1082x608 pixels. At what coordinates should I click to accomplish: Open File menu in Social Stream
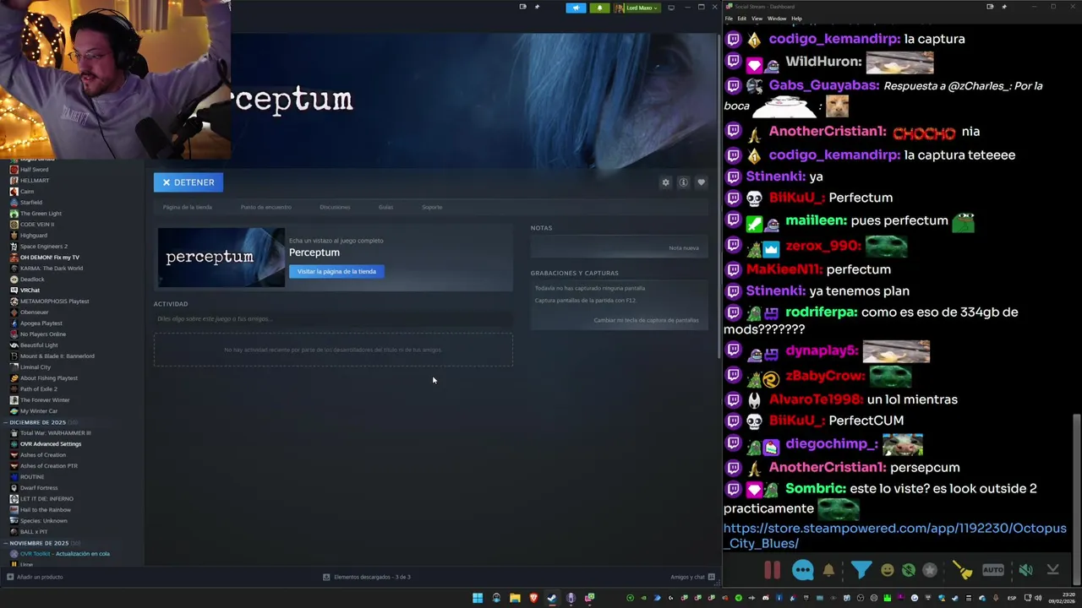point(729,19)
